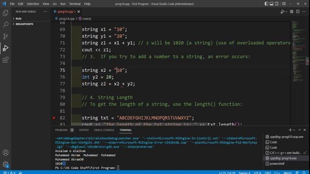Open the Search view in activity bar
Screen dimensions: 310x174
(x=5, y=25)
